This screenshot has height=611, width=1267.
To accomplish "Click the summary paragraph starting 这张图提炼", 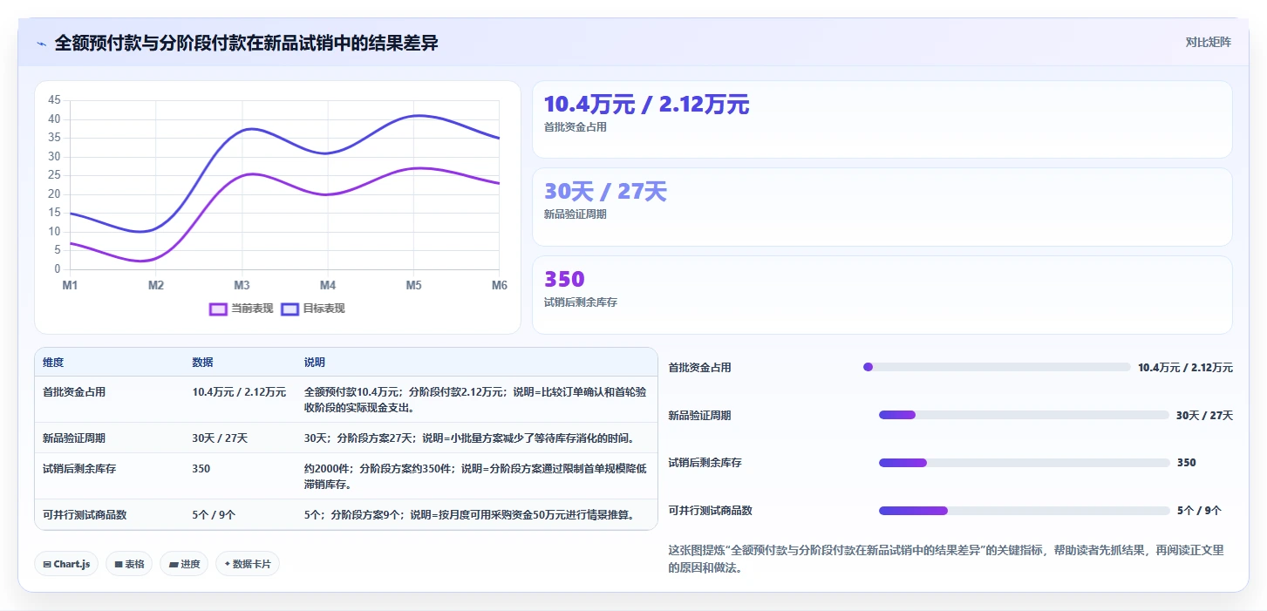I will [x=946, y=559].
